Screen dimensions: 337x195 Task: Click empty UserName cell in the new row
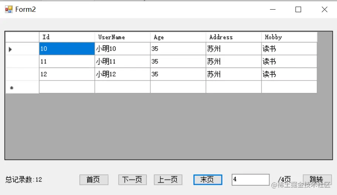(123, 87)
